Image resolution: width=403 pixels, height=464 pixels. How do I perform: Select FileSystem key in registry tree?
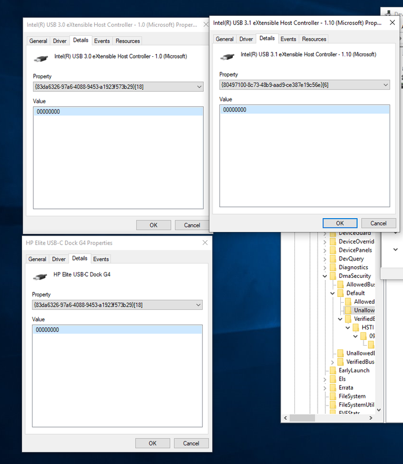pos(352,396)
